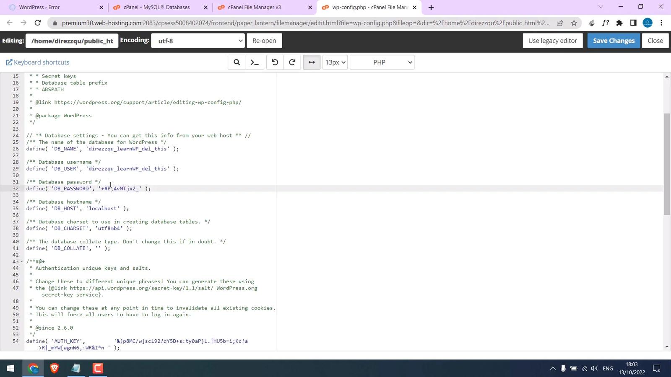671x377 pixels.
Task: Open Chrome from the taskbar
Action: coord(33,368)
